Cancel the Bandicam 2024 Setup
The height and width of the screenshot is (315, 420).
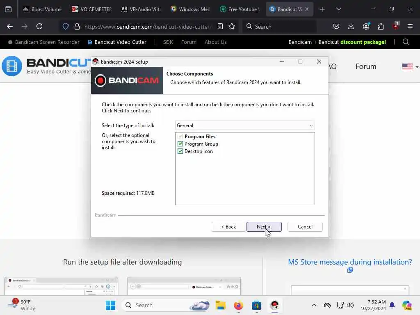(x=305, y=226)
